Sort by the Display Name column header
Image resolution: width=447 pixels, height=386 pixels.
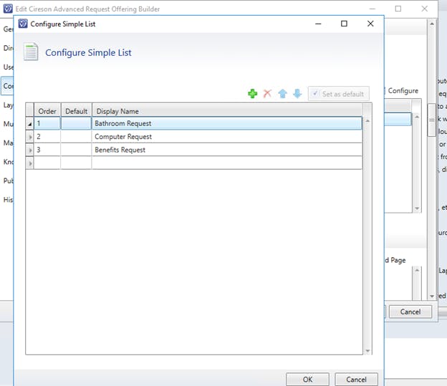[x=226, y=111]
